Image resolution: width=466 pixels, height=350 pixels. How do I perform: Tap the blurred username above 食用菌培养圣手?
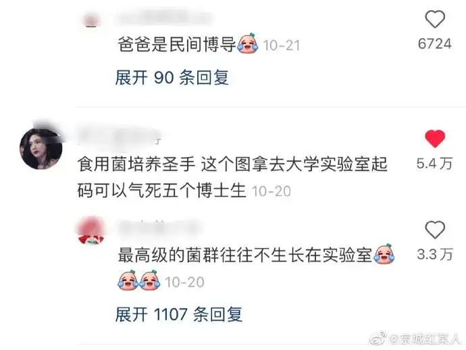point(119,136)
